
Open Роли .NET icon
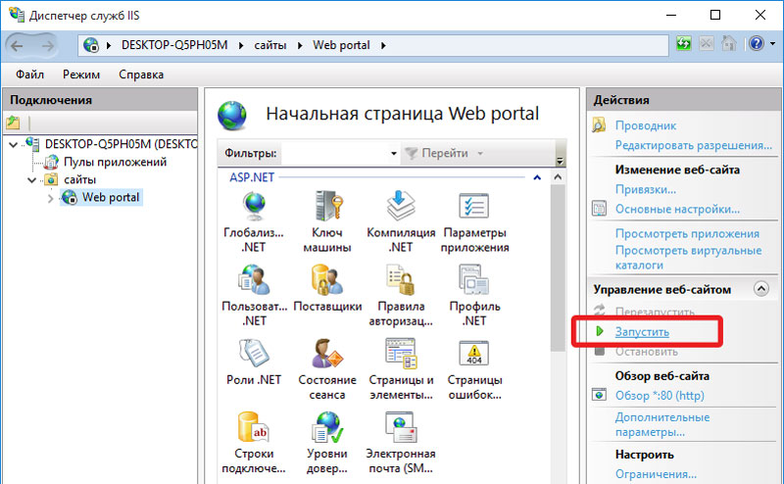[x=254, y=353]
